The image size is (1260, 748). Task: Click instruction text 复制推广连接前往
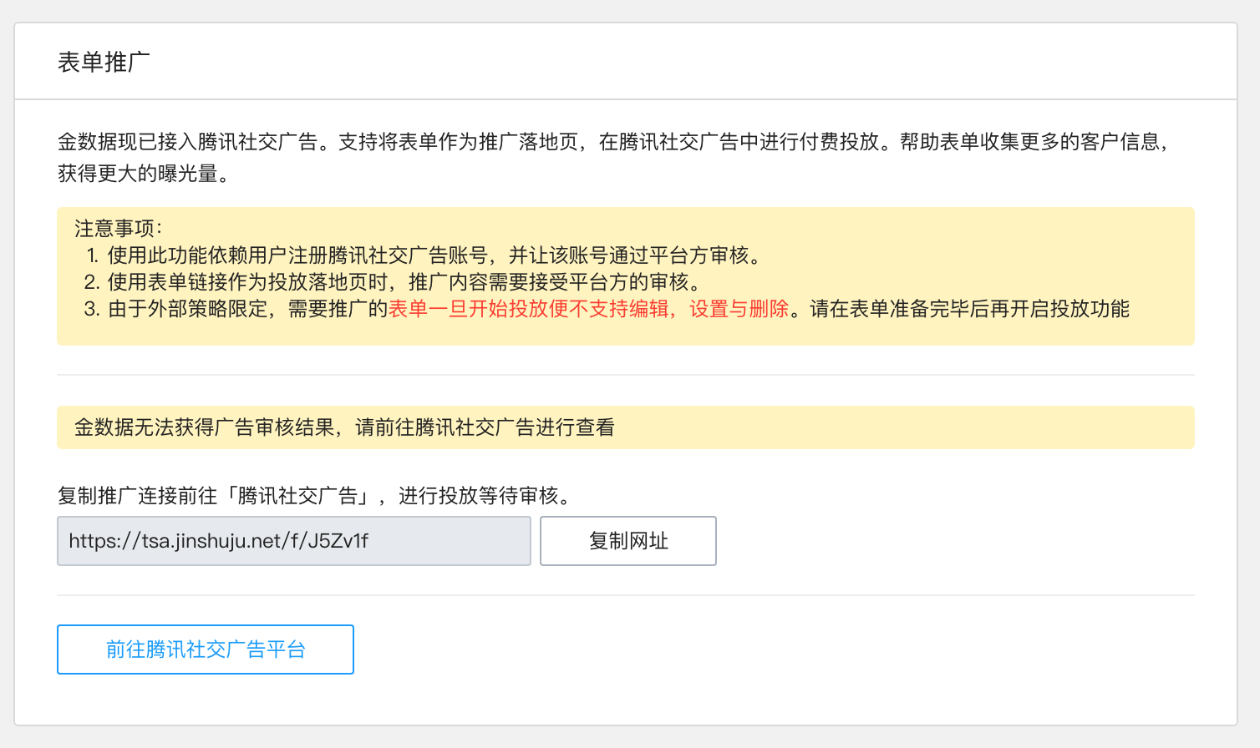137,496
